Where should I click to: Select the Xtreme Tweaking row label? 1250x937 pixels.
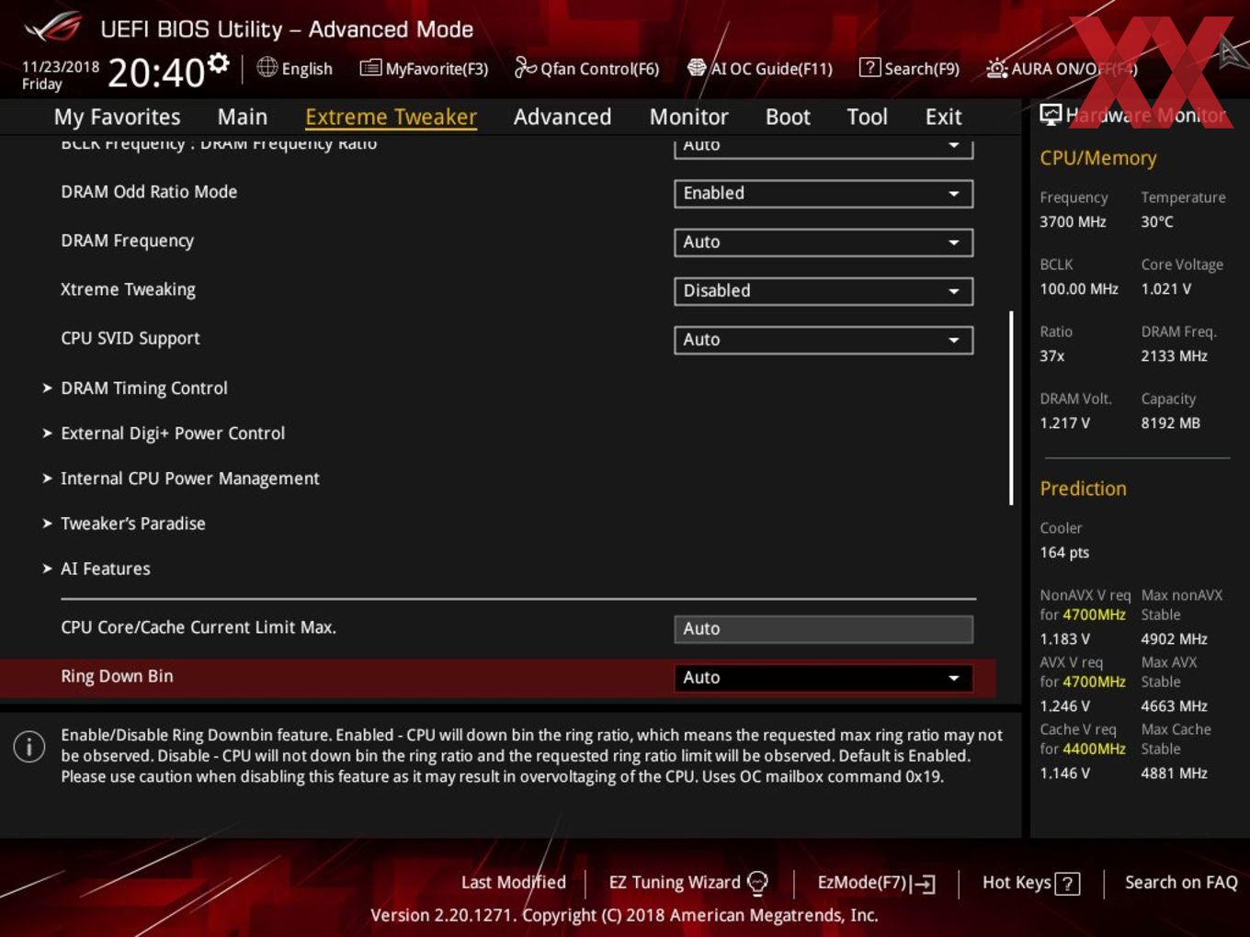click(128, 289)
